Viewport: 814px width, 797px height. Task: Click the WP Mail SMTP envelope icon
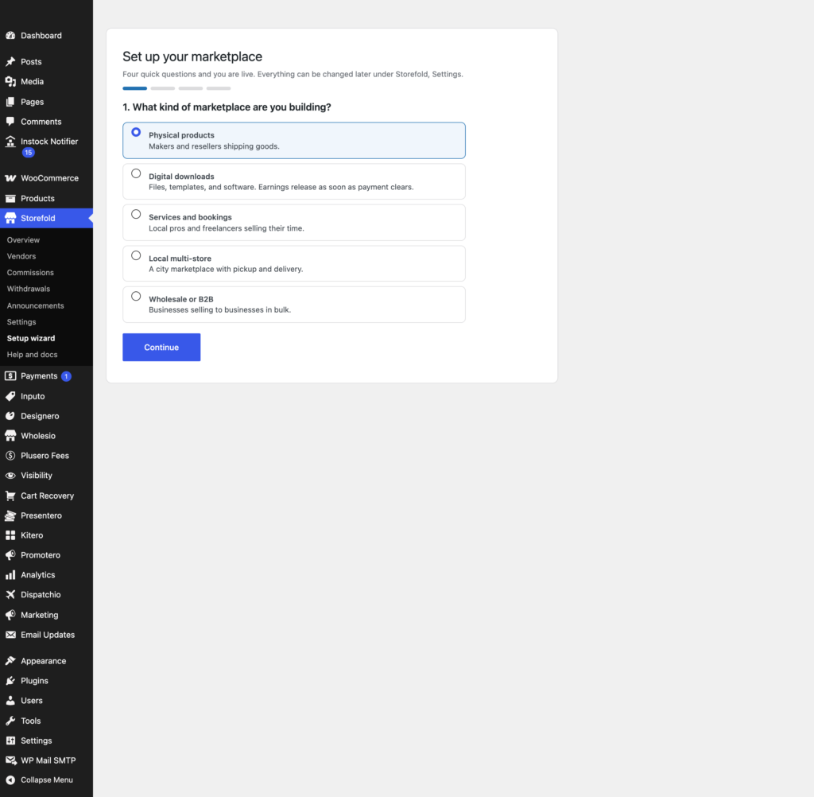tap(10, 760)
